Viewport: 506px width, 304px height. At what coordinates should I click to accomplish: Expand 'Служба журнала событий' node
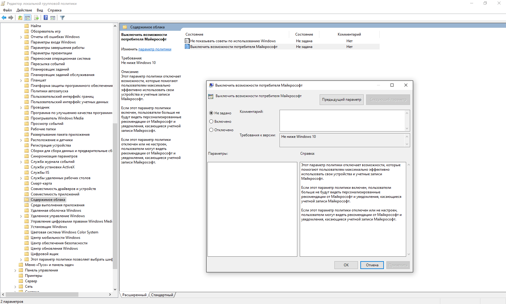(x=21, y=162)
